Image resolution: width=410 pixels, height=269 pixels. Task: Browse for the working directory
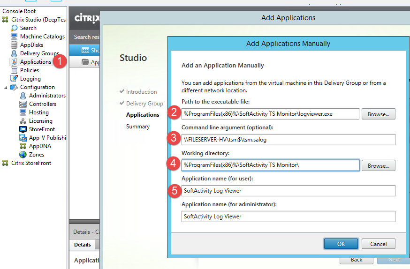[378, 165]
